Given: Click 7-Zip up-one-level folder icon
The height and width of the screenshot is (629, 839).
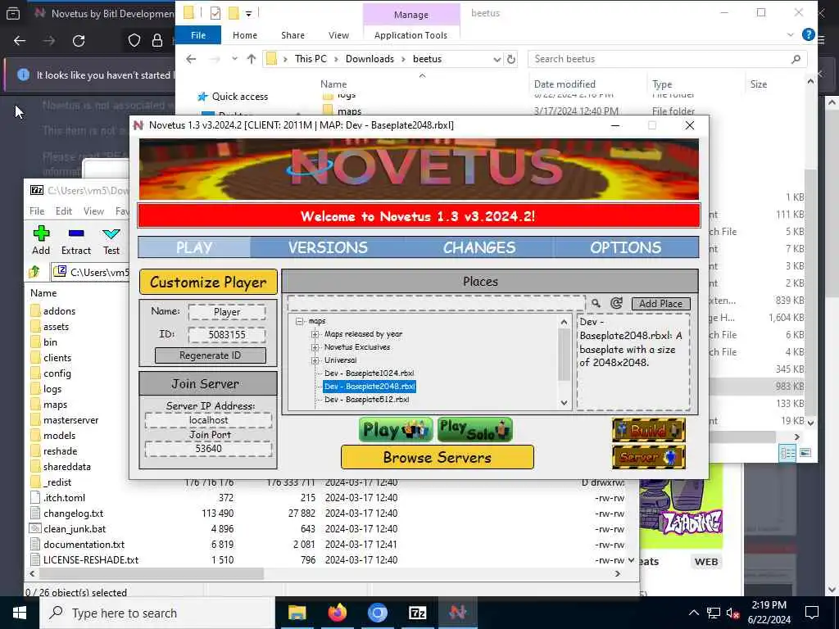Looking at the screenshot, I should [35, 272].
